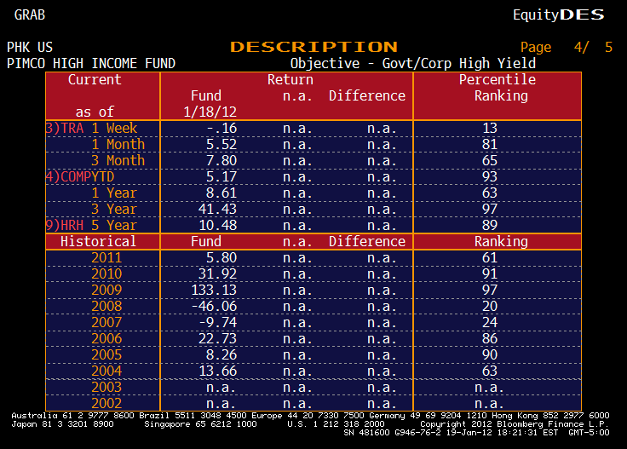Select the 3 Year row label
Image resolution: width=627 pixels, height=449 pixels.
point(114,209)
